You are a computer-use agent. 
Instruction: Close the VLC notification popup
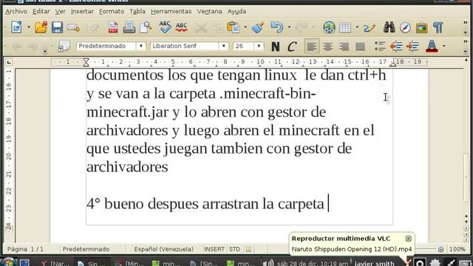click(408, 239)
